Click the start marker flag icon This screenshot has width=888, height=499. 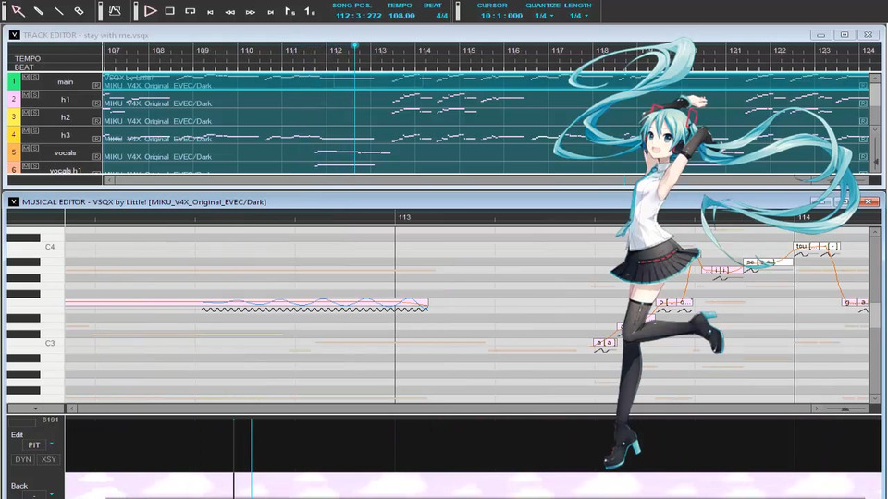pyautogui.click(x=290, y=11)
